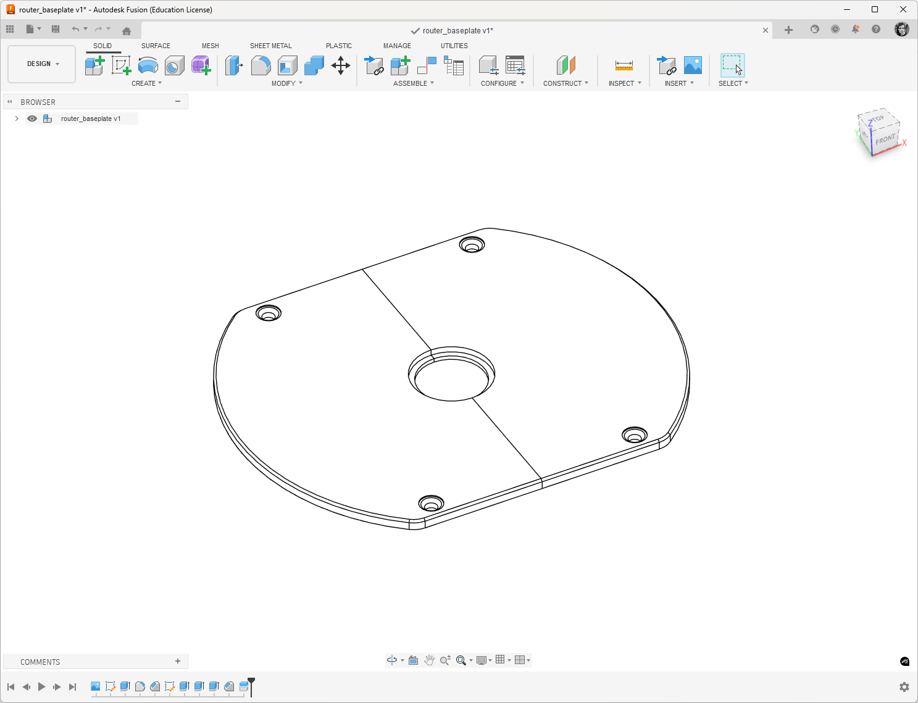
Task: Open the Help question mark icon
Action: (x=876, y=29)
